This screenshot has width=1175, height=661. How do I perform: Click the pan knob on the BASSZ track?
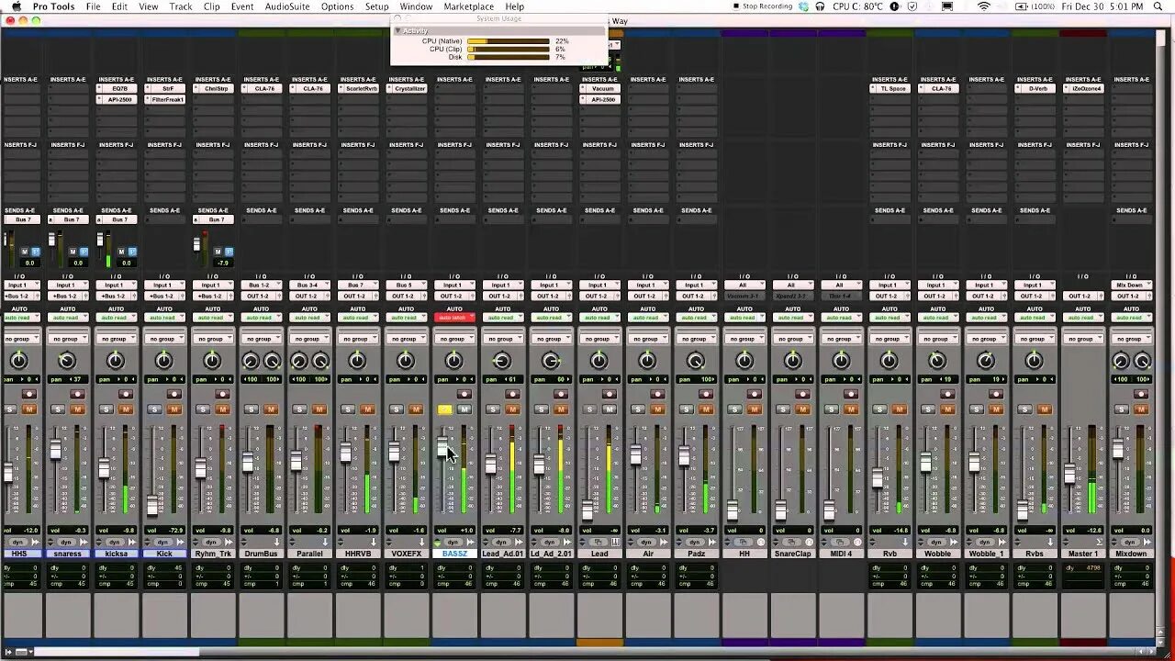click(x=453, y=361)
